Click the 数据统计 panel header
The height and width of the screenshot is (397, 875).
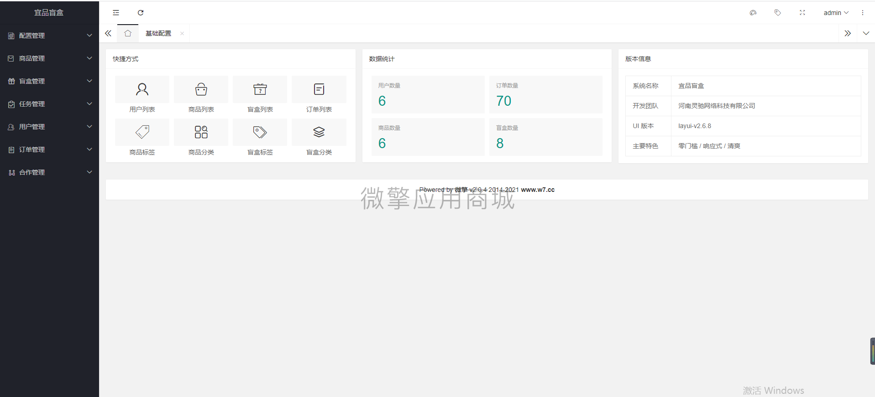click(487, 59)
